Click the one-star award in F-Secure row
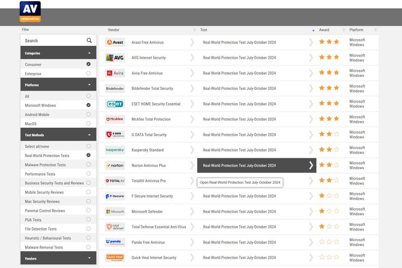Image resolution: width=402 pixels, height=268 pixels. (x=329, y=195)
